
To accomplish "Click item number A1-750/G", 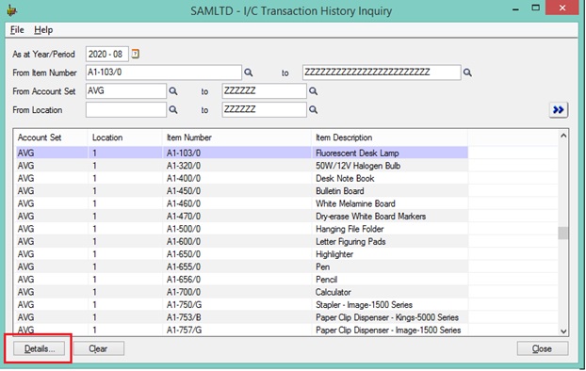I will pyautogui.click(x=184, y=305).
